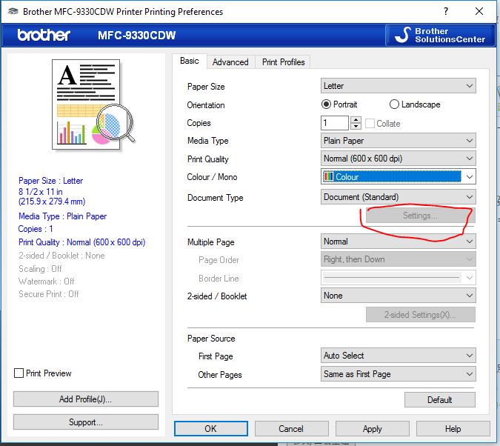Decrease copies with down arrow
The width and height of the screenshot is (500, 446).
(356, 127)
